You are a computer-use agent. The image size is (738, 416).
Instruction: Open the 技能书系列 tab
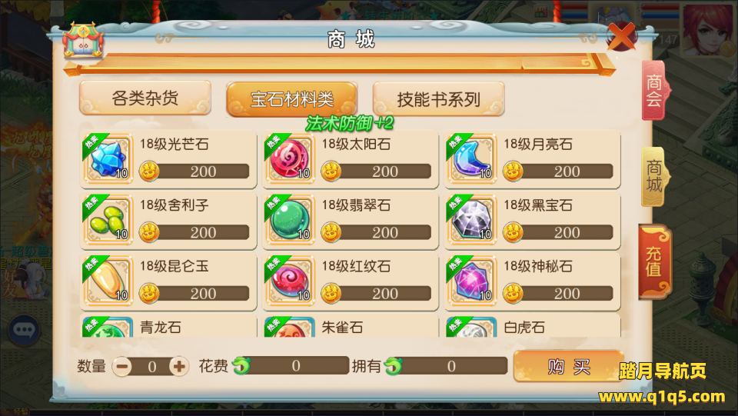click(438, 99)
